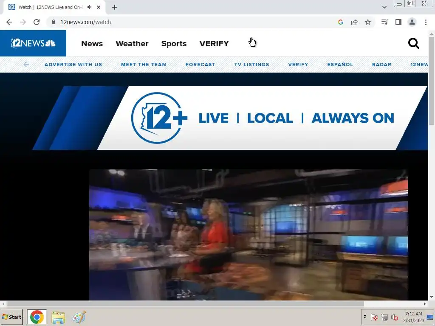Screen dimensions: 435x326
Task: Open media controls icon
Action: pos(384,22)
